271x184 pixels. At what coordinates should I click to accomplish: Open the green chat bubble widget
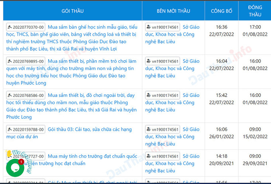click(15, 167)
